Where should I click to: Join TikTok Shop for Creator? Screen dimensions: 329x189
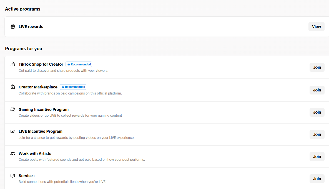317,67
